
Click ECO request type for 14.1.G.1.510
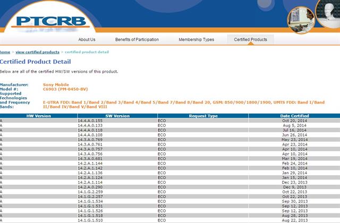pyautogui.click(x=161, y=220)
